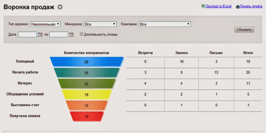
Task: Click the Обновить button
Action: point(244,29)
